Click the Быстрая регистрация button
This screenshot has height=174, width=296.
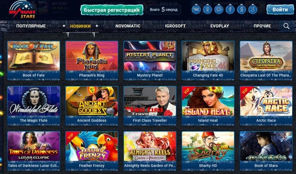112,10
